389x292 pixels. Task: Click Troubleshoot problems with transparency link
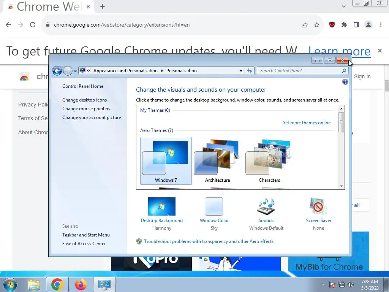pyautogui.click(x=209, y=241)
